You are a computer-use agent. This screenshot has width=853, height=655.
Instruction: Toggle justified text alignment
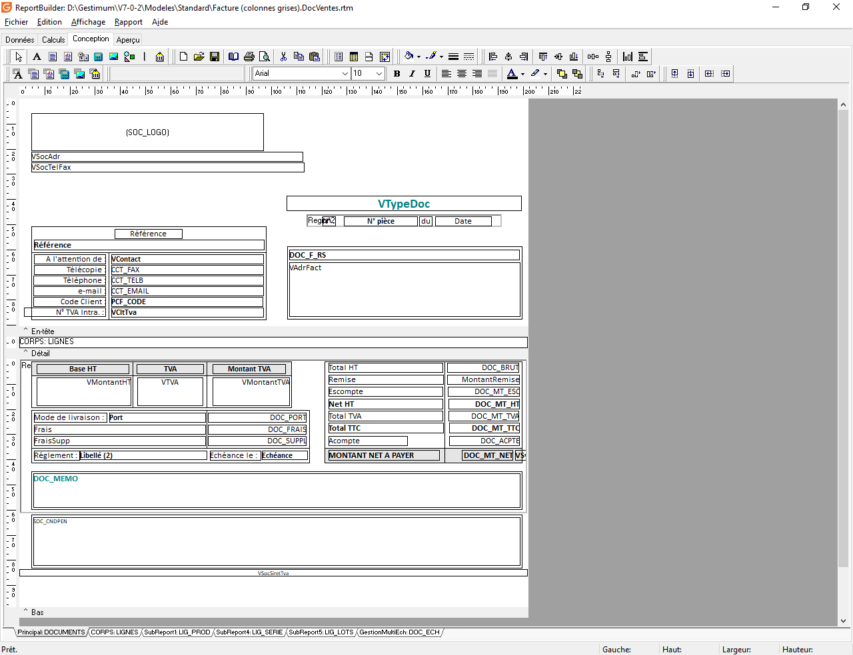[x=492, y=74]
